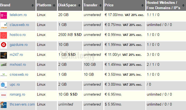Click the gazduire red G logo
Image resolution: width=186 pixels, height=110 pixels.
click(x=4, y=45)
